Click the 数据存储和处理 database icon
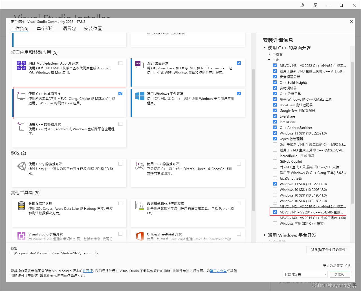Image resolution: width=361 pixels, height=291 pixels. tap(21, 206)
